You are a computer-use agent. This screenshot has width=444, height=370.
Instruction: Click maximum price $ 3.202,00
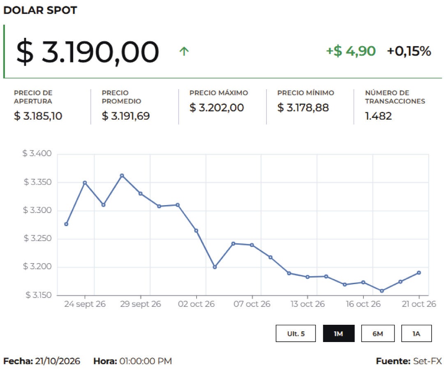pyautogui.click(x=217, y=108)
